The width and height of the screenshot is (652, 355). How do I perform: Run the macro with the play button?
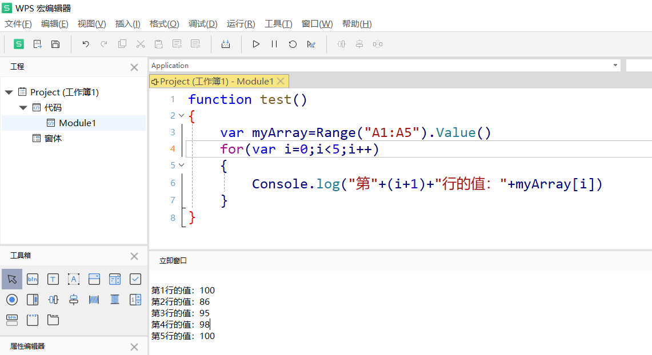coord(256,44)
